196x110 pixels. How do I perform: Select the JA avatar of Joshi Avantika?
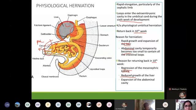(x=165, y=105)
